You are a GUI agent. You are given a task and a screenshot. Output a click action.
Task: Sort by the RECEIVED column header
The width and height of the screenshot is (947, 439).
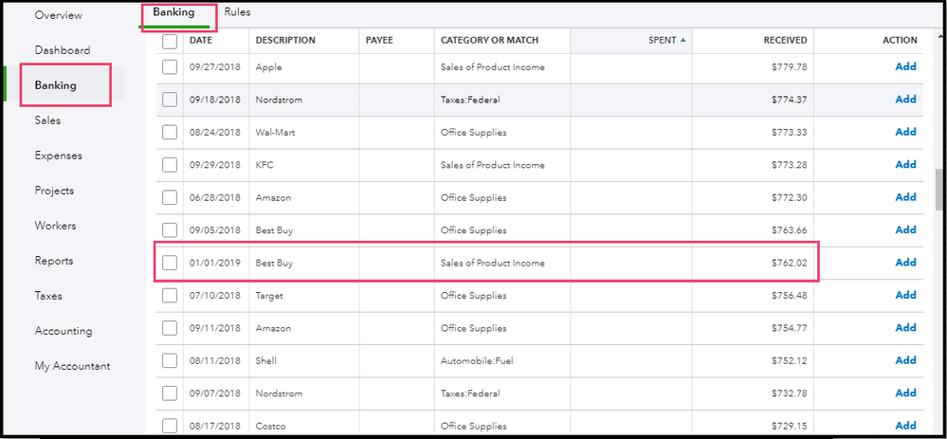point(785,41)
